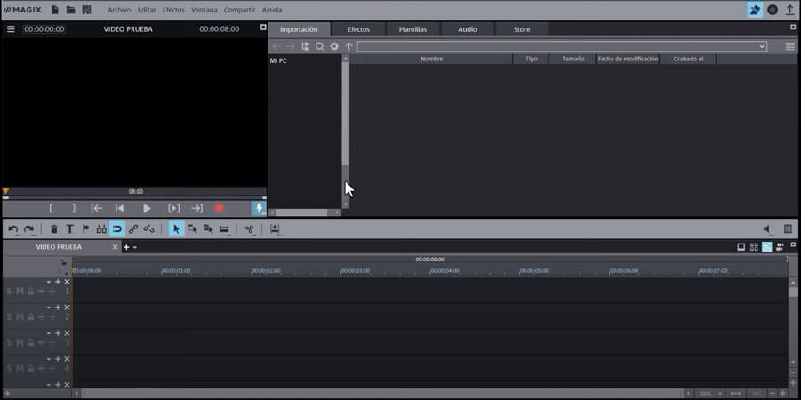The image size is (801, 400).
Task: Mute track 2 with M button
Action: [x=20, y=316]
